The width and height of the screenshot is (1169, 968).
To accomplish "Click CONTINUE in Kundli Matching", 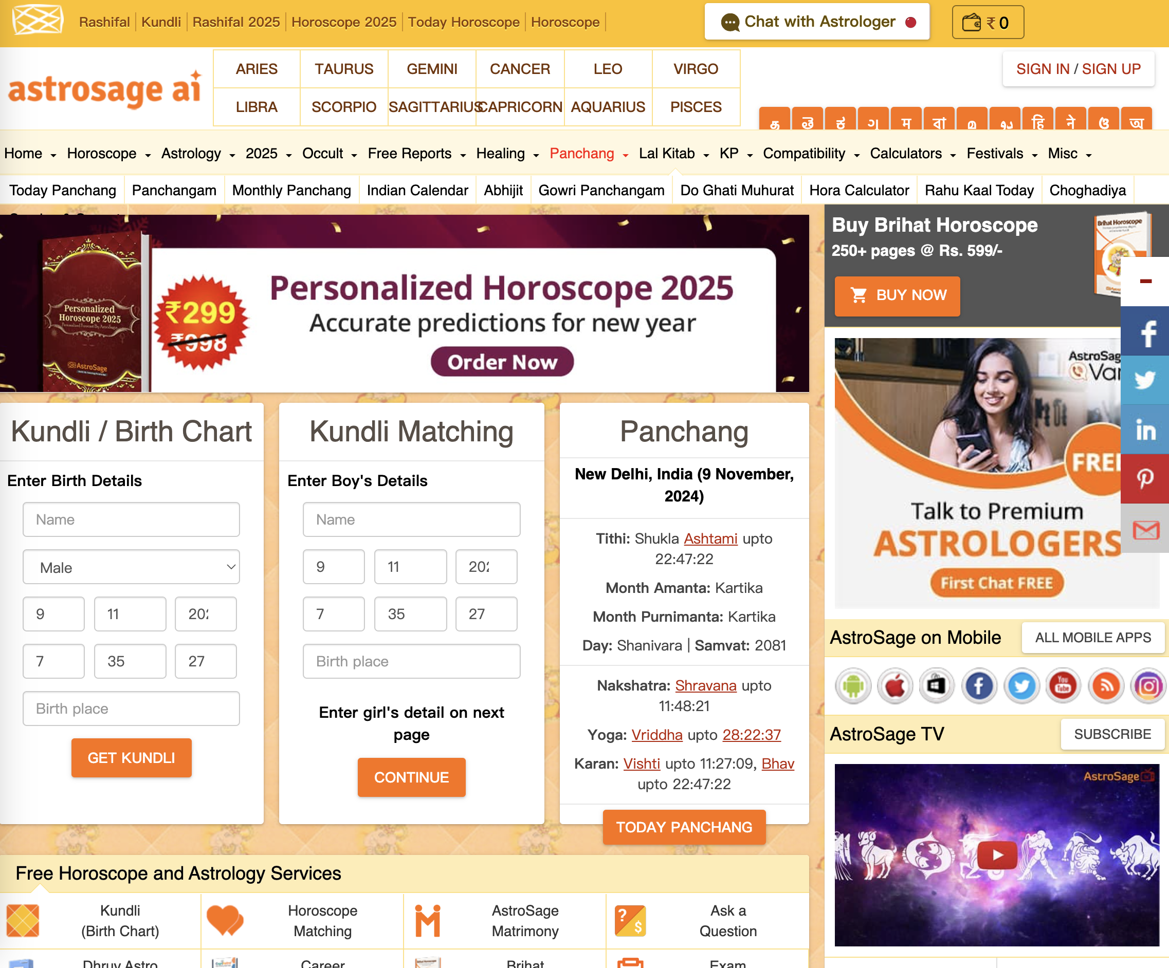I will [411, 777].
